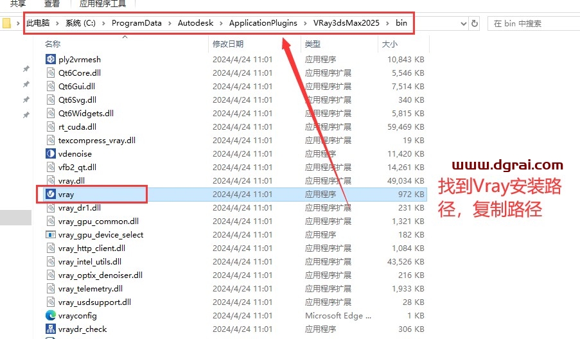Image resolution: width=580 pixels, height=339 pixels.
Task: Click the vray_gpu_device_select application icon
Action: (51, 235)
